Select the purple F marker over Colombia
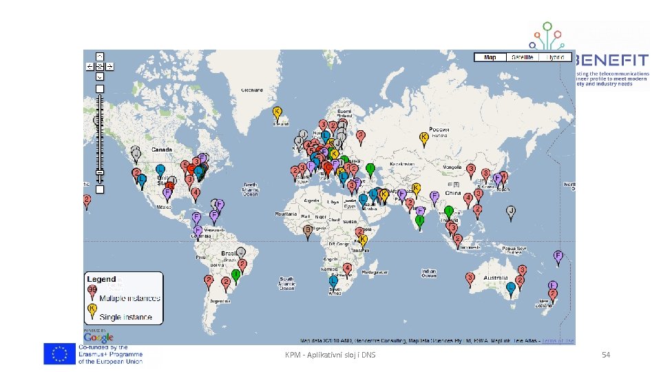This screenshot has width=661, height=372. [x=198, y=234]
